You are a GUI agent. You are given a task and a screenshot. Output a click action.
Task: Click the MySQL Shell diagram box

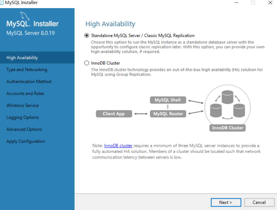tap(168, 100)
